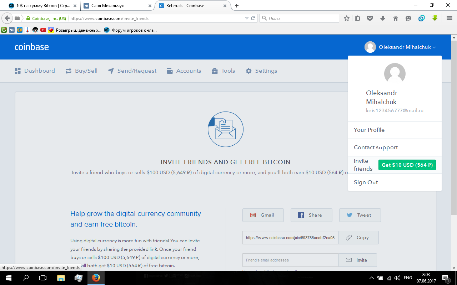
Task: Focus the Firefox search box 'Поиск'
Action: pos(300,18)
